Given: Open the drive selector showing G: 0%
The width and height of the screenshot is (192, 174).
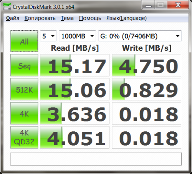Looking at the screenshot, I should (140, 36).
